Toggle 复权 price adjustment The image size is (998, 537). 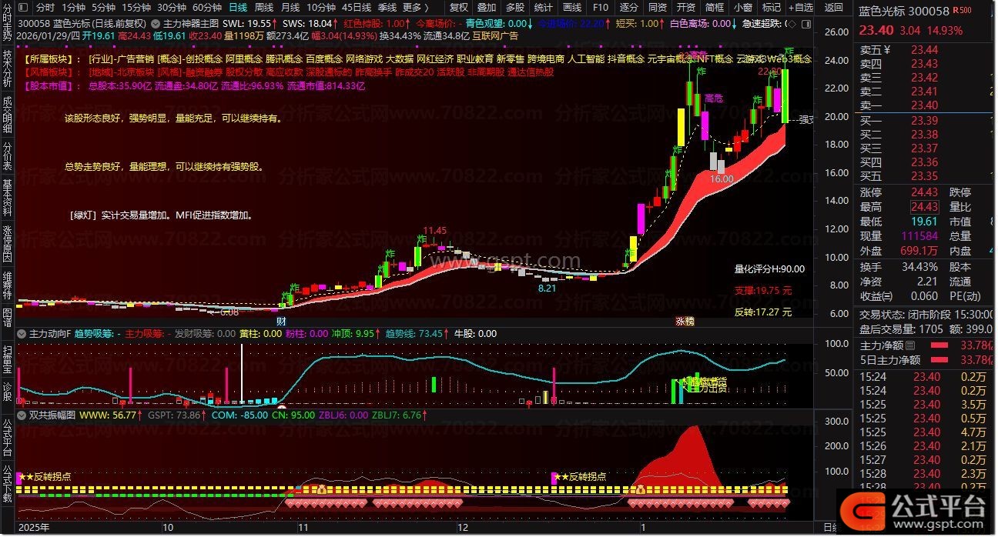click(x=458, y=8)
